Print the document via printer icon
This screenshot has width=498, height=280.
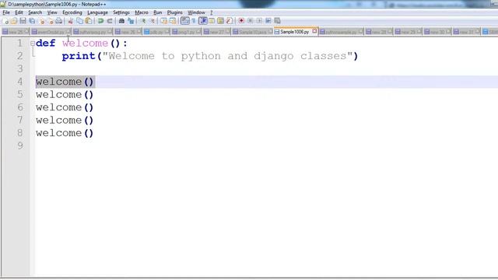[x=59, y=21]
